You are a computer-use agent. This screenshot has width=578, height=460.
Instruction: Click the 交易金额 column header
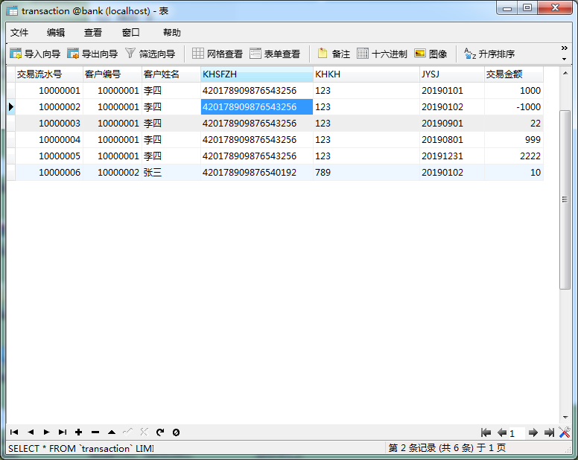pyautogui.click(x=513, y=74)
